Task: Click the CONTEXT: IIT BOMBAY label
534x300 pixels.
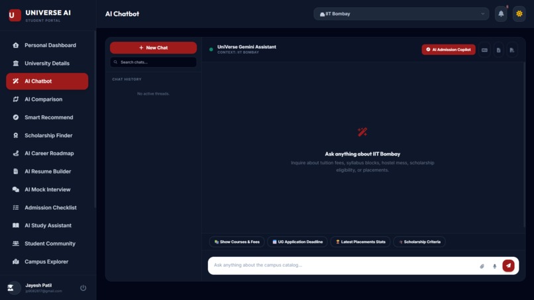Action: coord(238,52)
